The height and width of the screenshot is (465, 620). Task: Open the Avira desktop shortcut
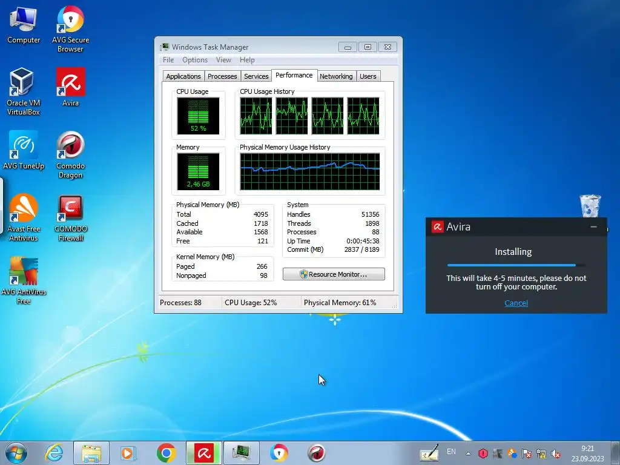pyautogui.click(x=70, y=87)
